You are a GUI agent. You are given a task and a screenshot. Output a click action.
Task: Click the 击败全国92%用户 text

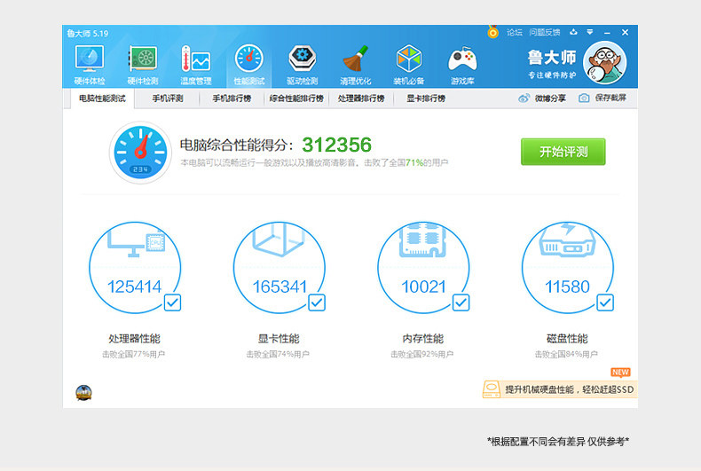click(422, 355)
